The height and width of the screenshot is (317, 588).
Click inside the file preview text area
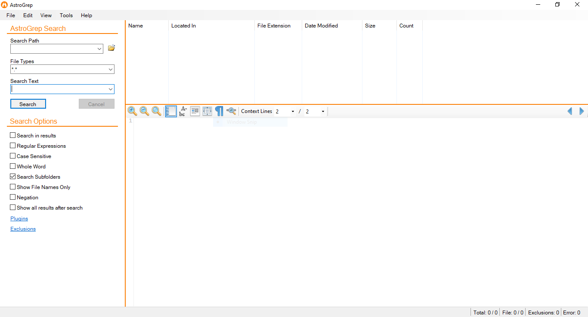[x=361, y=212]
